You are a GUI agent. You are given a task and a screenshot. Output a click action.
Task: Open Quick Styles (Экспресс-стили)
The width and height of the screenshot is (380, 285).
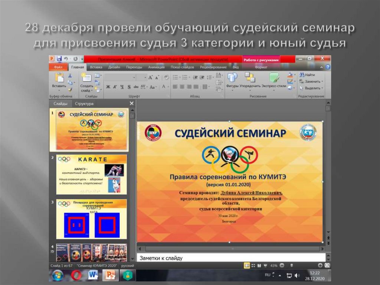click(274, 78)
